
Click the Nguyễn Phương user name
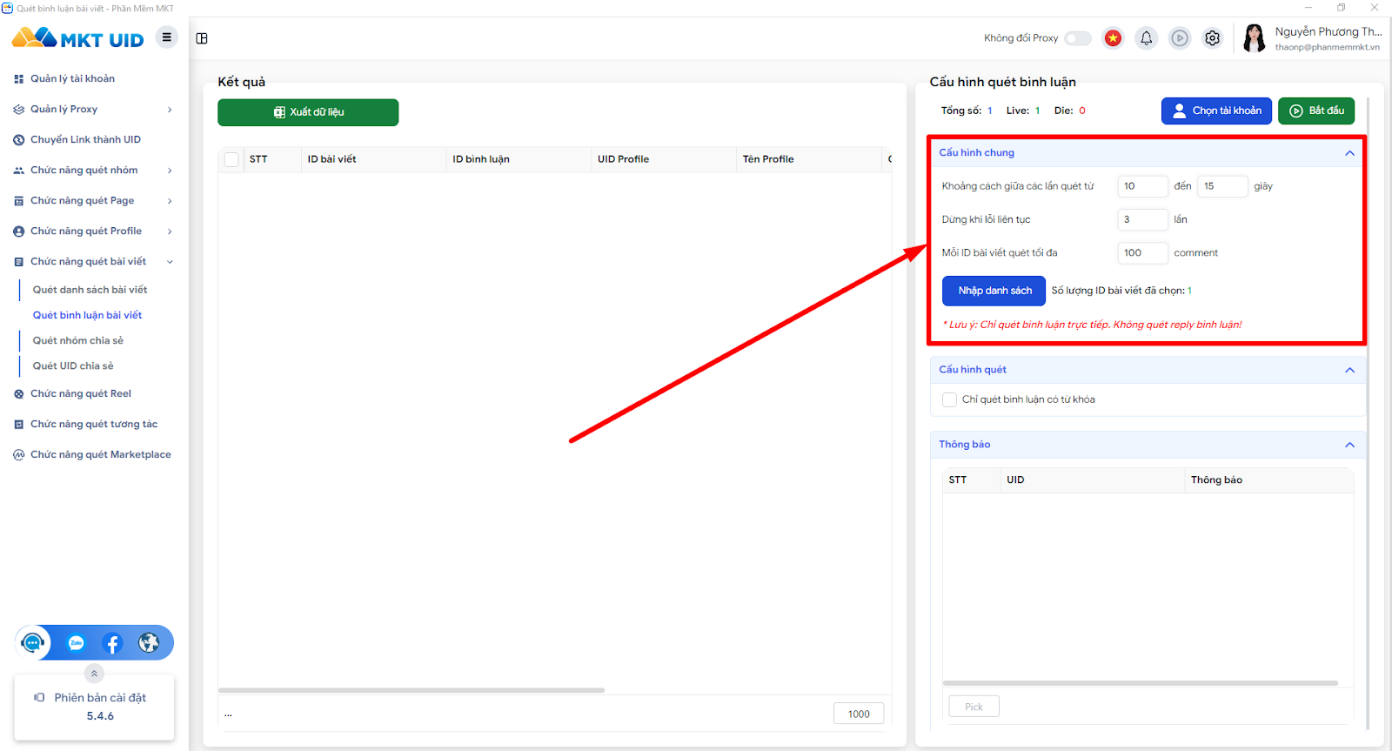(1328, 32)
